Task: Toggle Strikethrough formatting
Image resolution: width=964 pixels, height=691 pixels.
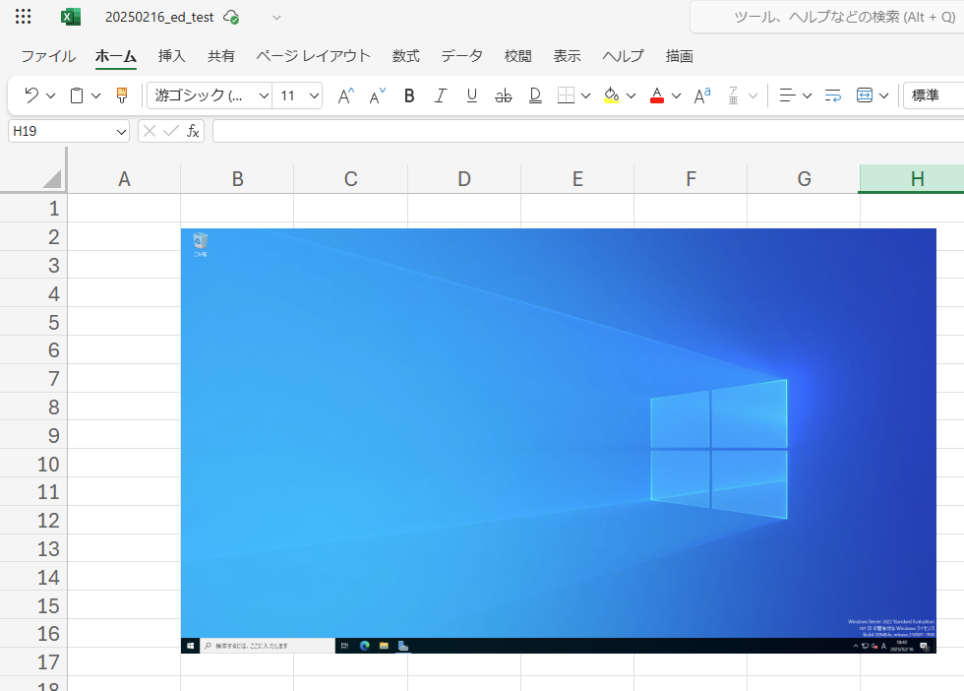Action: 504,95
